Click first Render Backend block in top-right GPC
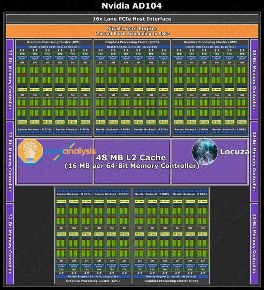264x290 pixels. [x=192, y=130]
